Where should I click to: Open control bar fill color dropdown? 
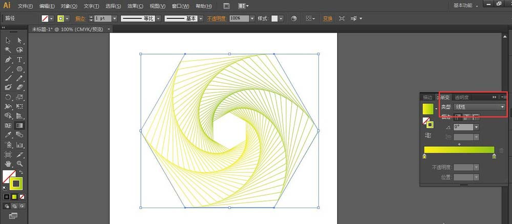(51, 18)
